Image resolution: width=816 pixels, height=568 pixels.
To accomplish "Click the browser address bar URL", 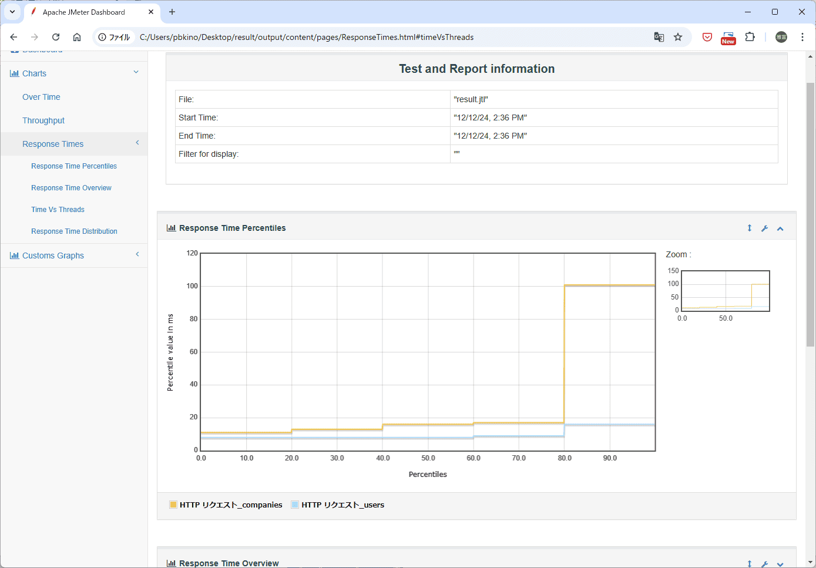I will [x=307, y=37].
